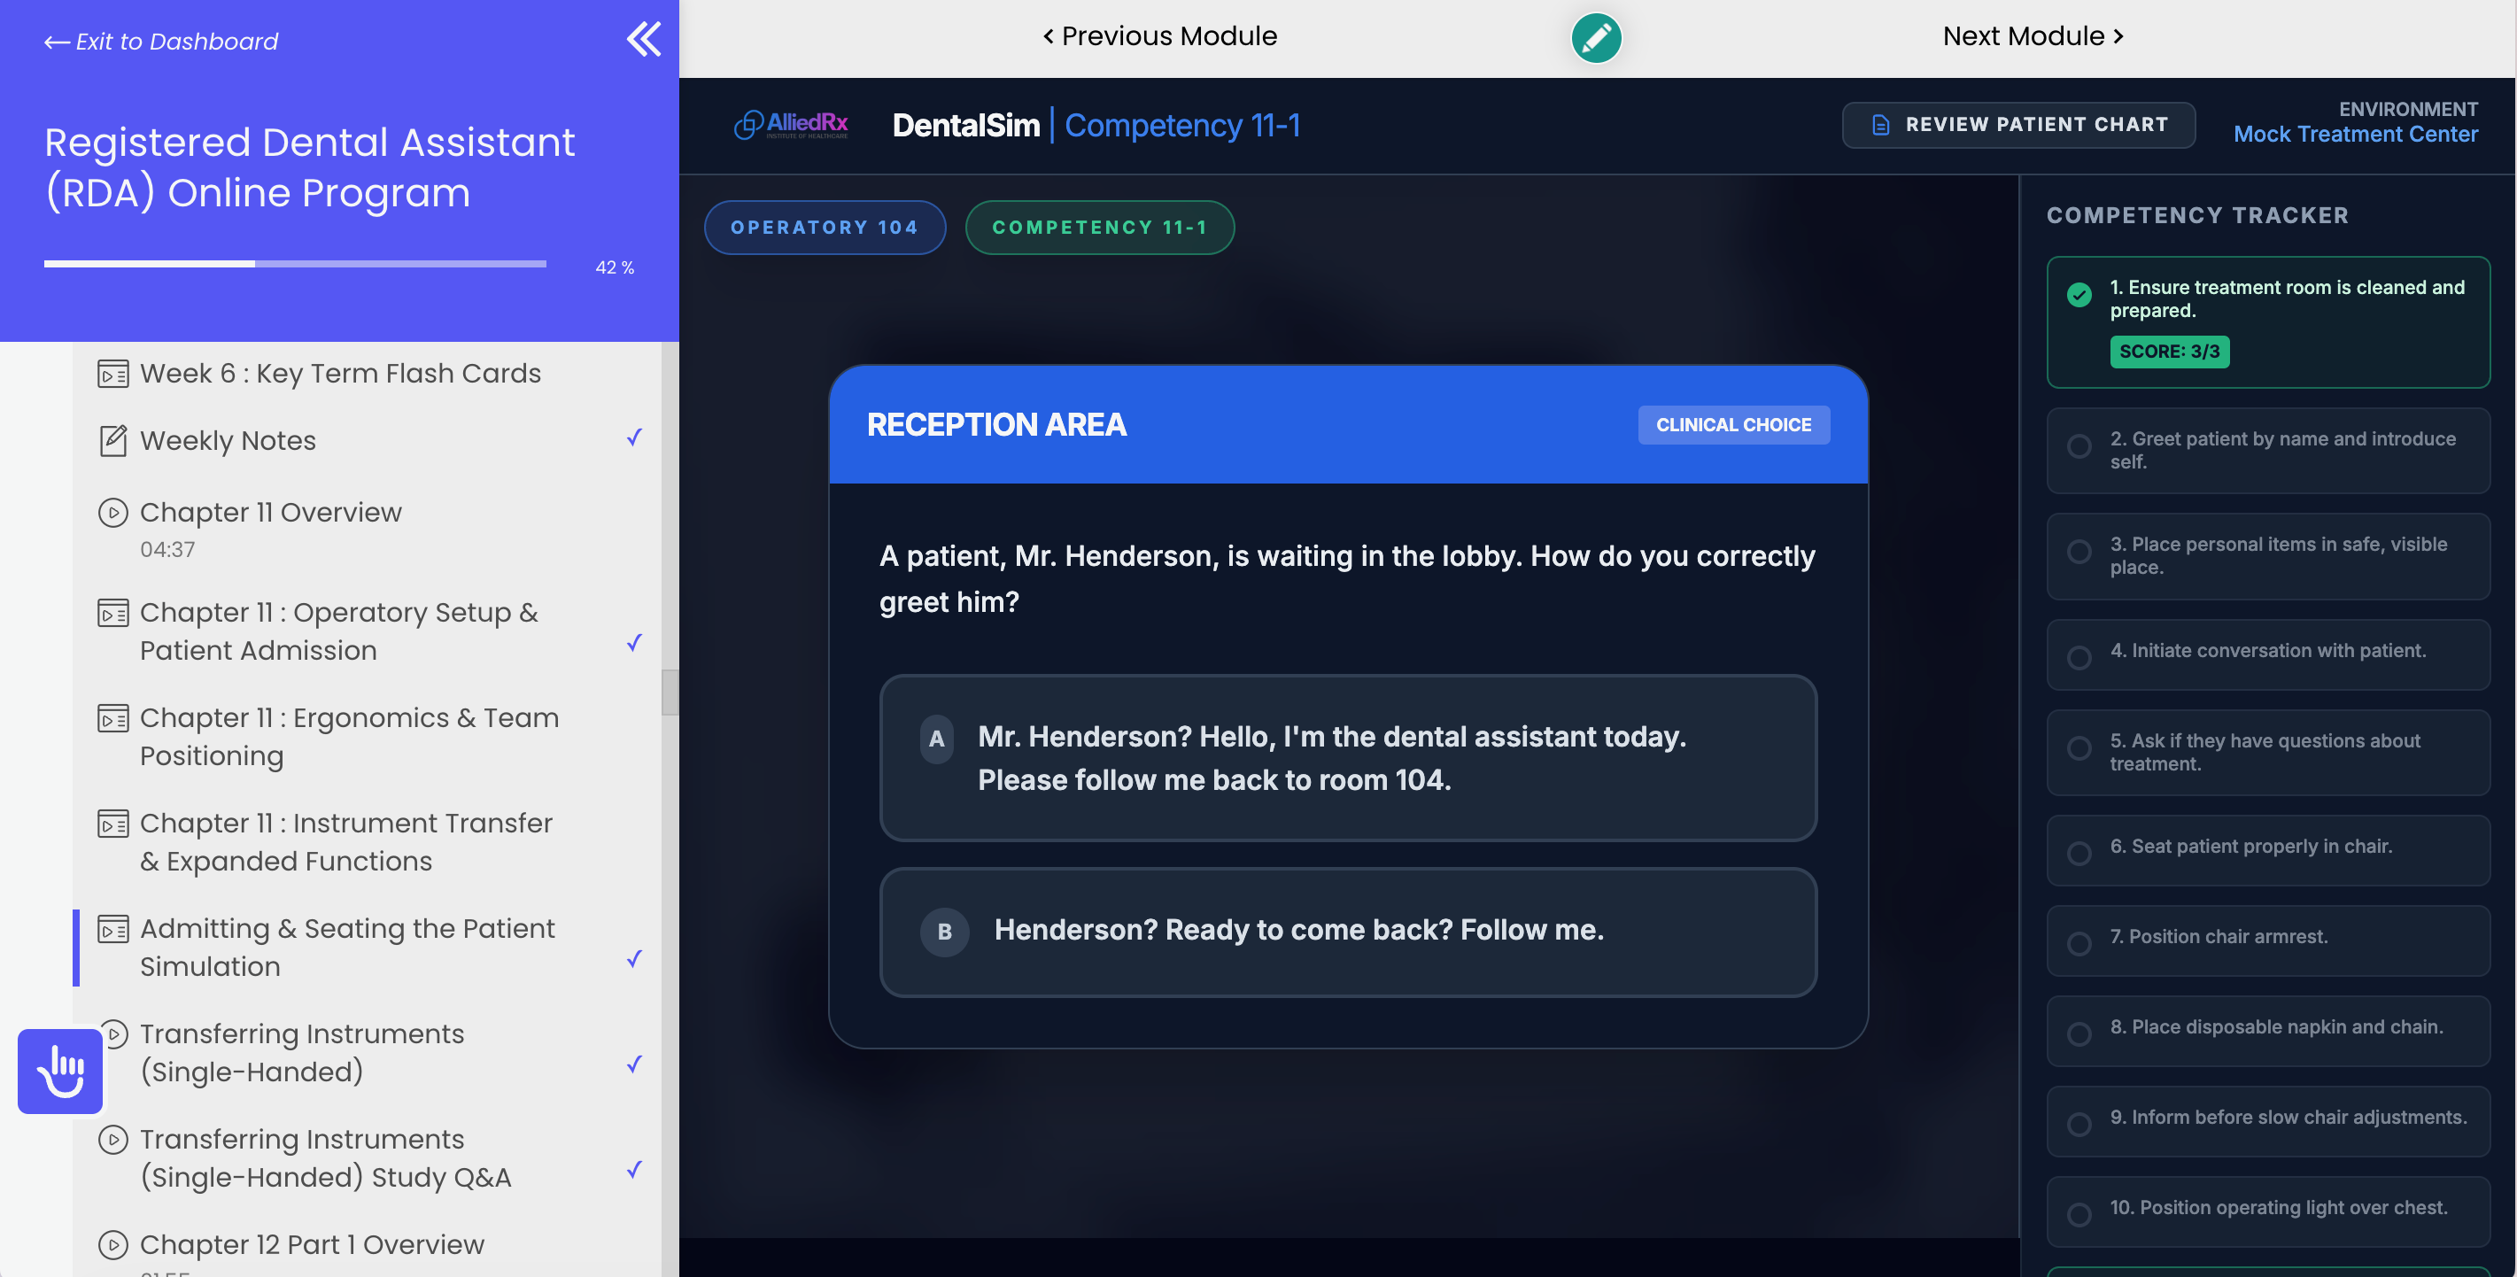The image size is (2517, 1277).
Task: Go to Next Module
Action: coord(2033,36)
